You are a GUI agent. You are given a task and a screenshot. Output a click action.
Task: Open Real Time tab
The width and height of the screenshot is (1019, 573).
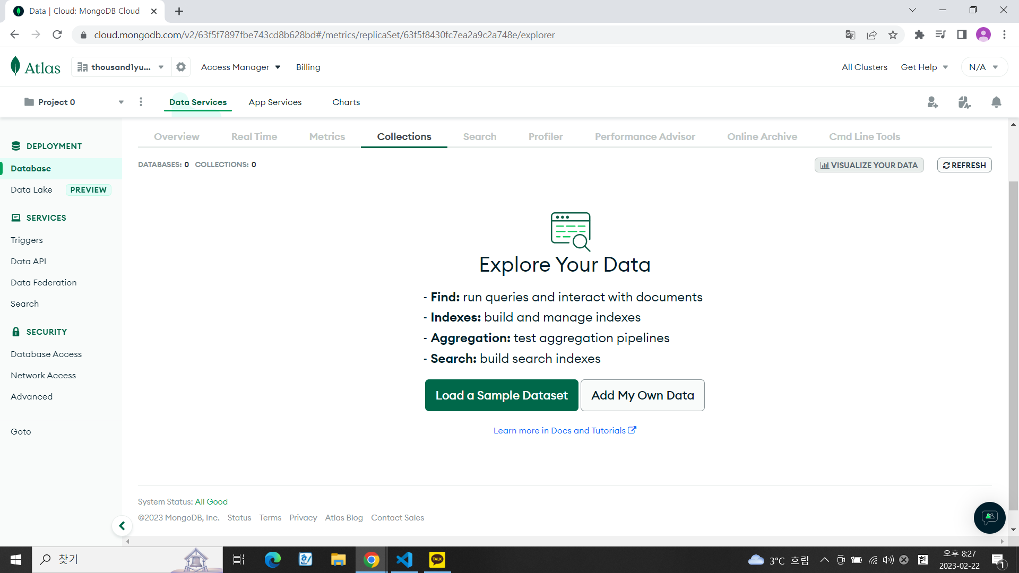tap(254, 136)
